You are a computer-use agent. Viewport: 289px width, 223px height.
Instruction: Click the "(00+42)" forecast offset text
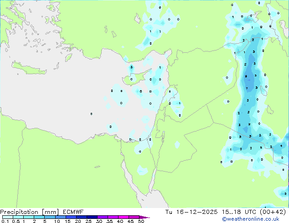click(273, 212)
